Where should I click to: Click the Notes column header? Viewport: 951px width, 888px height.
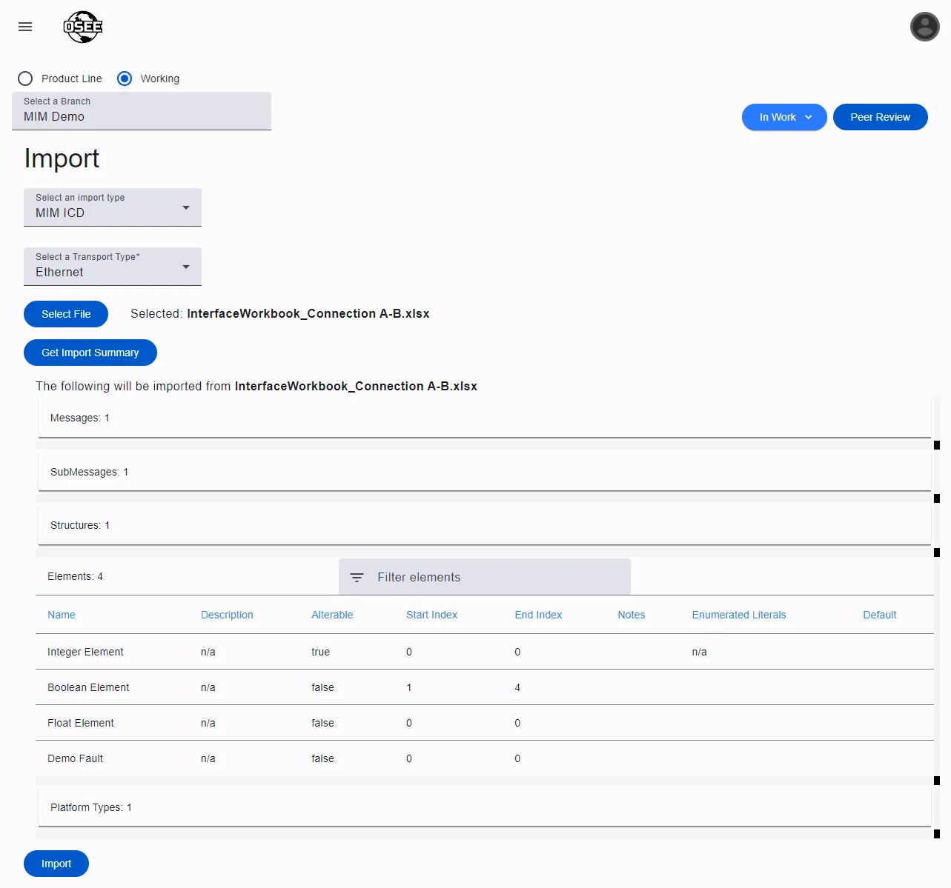coord(632,615)
